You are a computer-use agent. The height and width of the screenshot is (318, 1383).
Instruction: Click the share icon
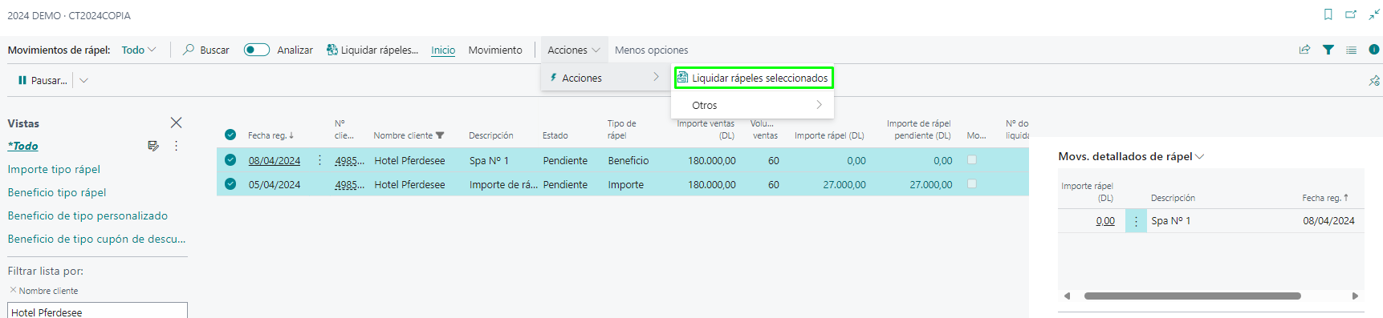tap(1304, 50)
